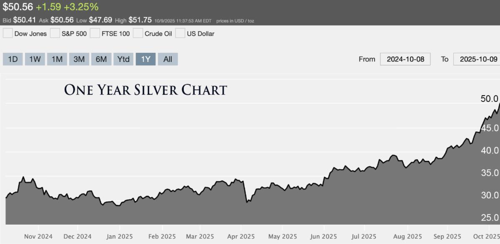Tick the US Dollar overlay checkbox
Viewport: 500px width, 244px height.
[180, 33]
